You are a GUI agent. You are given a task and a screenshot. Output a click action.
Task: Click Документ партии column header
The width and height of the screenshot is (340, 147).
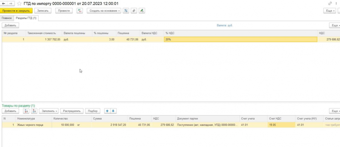[x=207, y=119]
